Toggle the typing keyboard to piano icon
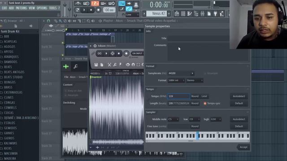 (x=122, y=4)
